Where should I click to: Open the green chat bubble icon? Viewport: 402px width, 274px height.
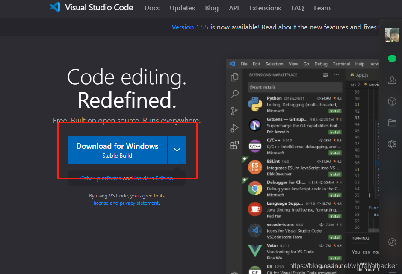[x=392, y=59]
